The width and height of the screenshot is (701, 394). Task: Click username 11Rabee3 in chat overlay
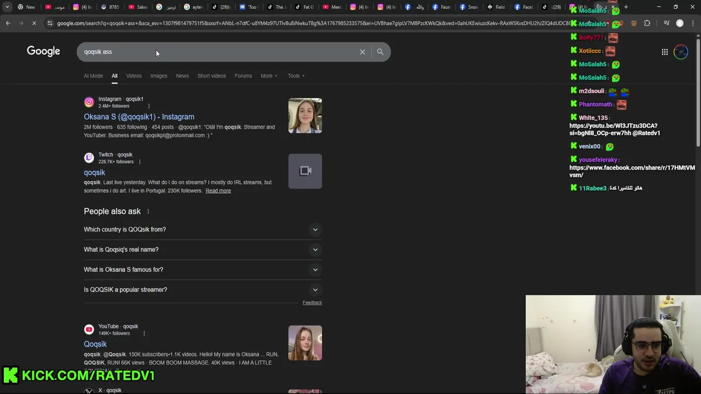[593, 188]
